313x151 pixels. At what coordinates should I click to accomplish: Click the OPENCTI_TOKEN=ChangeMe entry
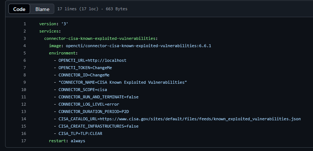[x=85, y=68]
